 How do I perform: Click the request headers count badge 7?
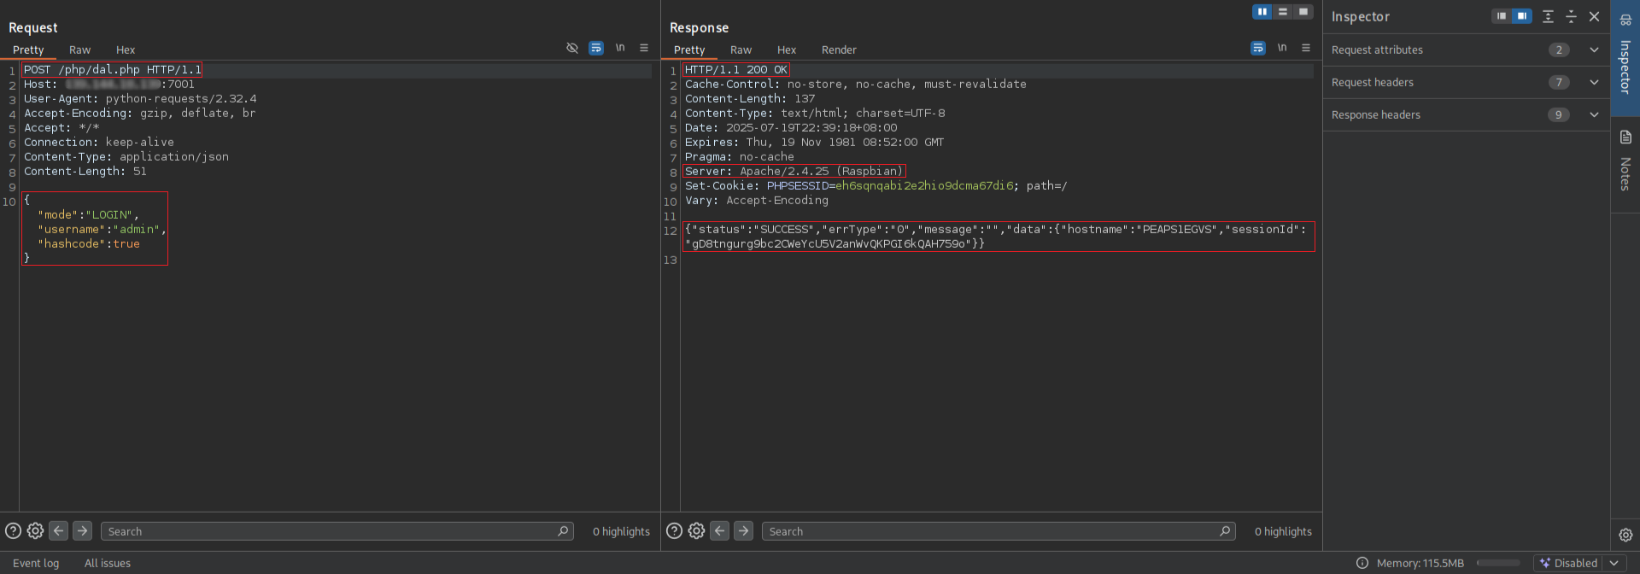point(1559,82)
